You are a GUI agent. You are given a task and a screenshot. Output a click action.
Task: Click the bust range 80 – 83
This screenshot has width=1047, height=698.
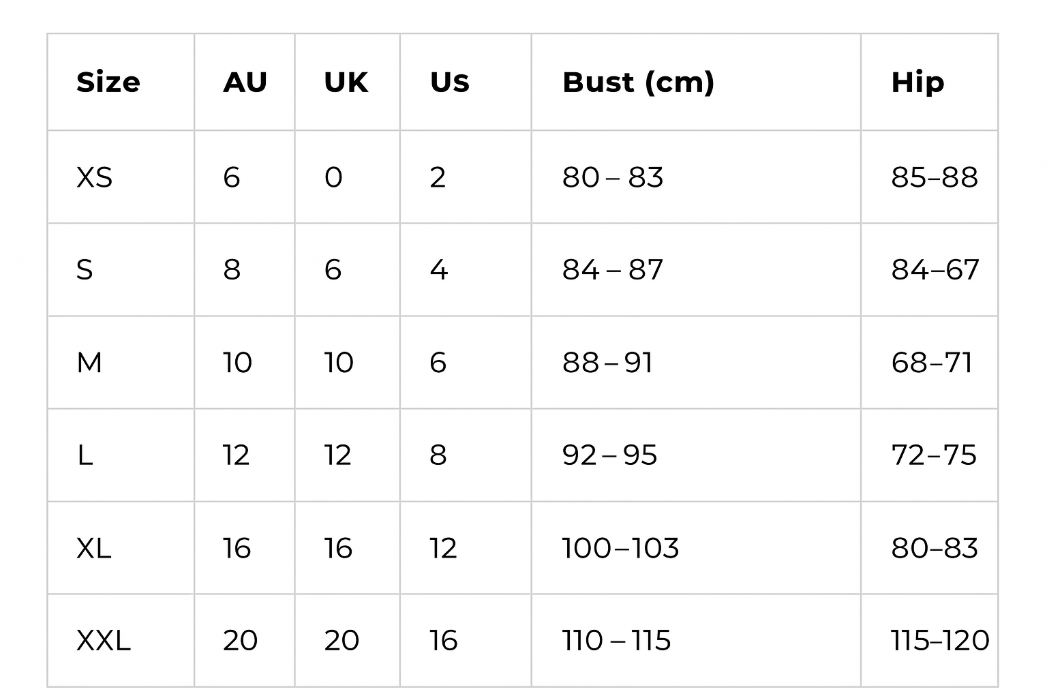click(612, 177)
